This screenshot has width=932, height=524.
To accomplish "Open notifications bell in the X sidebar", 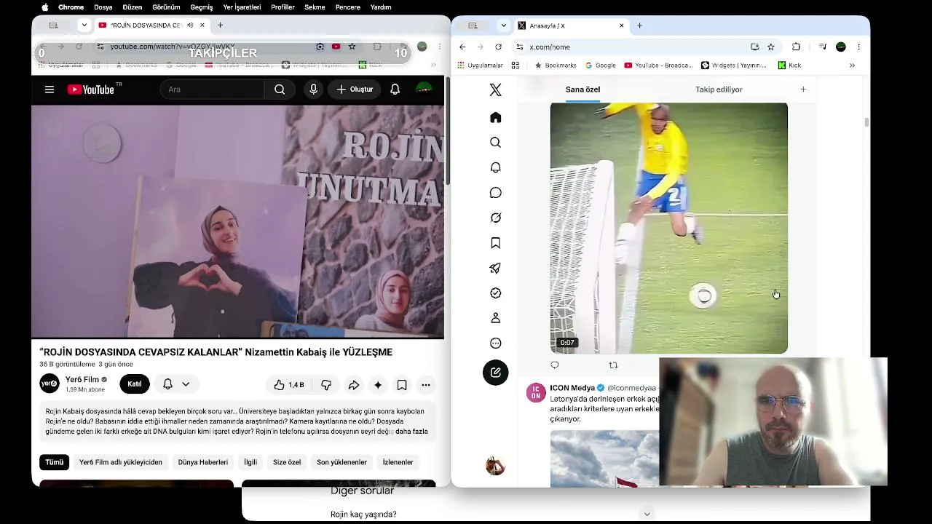I will tap(495, 167).
